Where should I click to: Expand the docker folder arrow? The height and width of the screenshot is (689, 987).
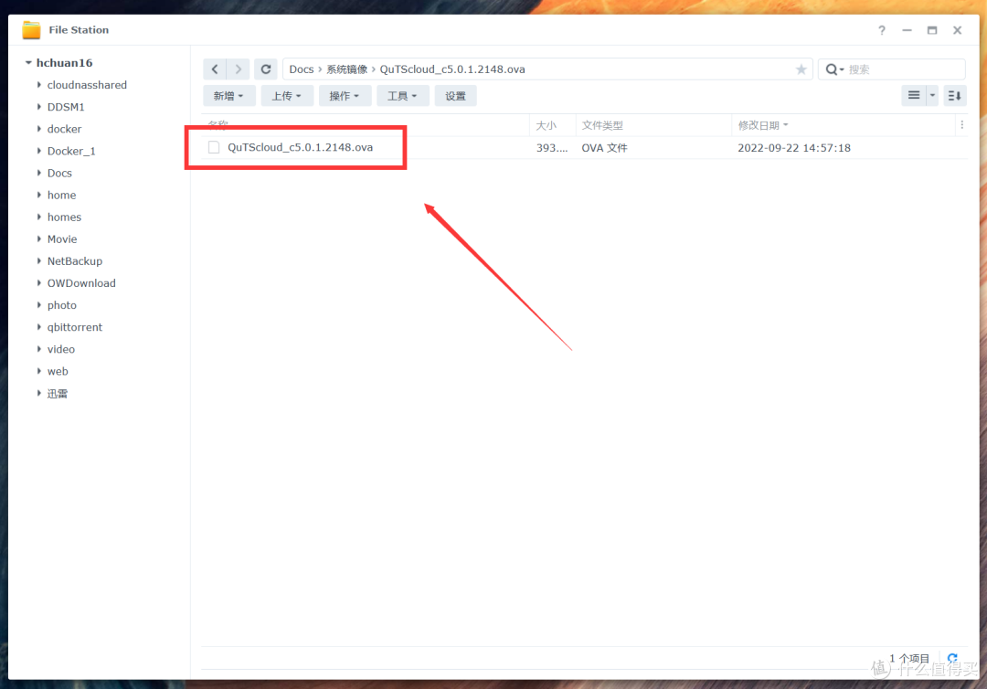[x=39, y=128]
